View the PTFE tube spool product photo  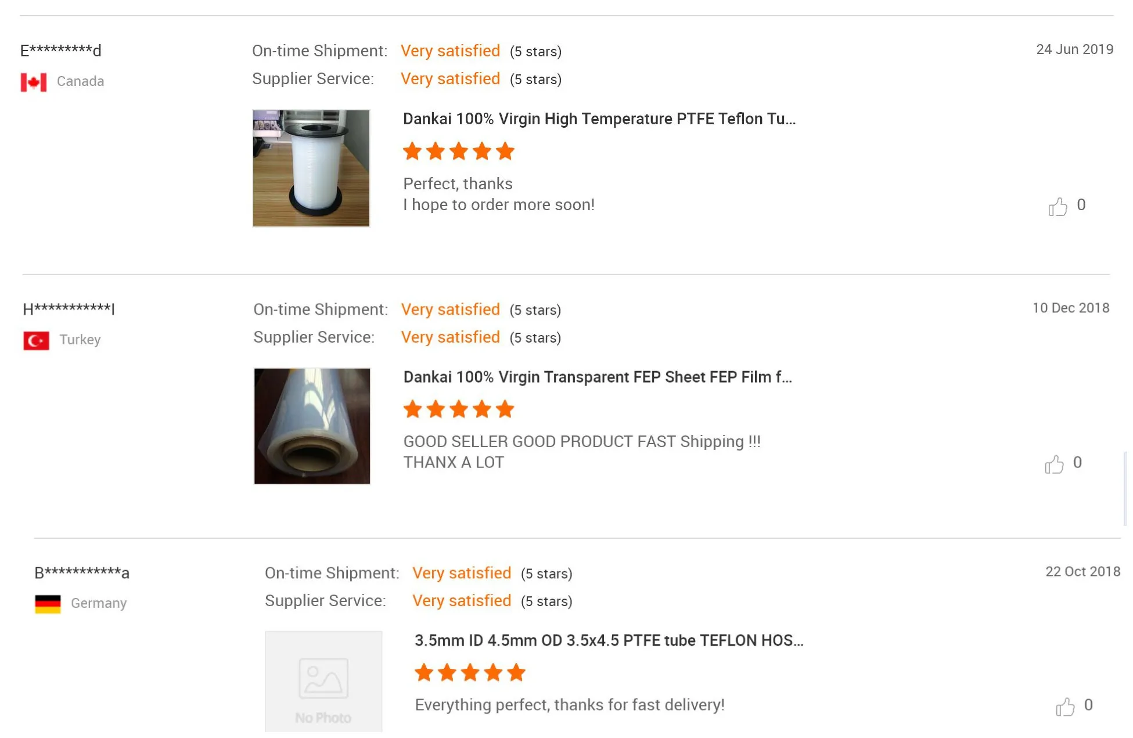point(311,168)
